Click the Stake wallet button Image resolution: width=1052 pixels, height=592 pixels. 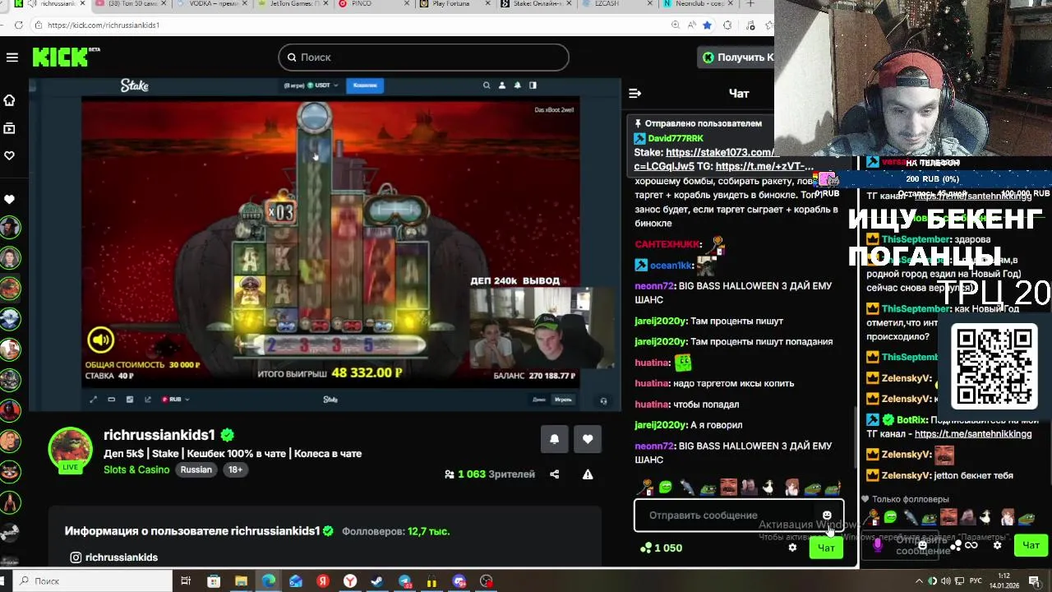pos(365,86)
